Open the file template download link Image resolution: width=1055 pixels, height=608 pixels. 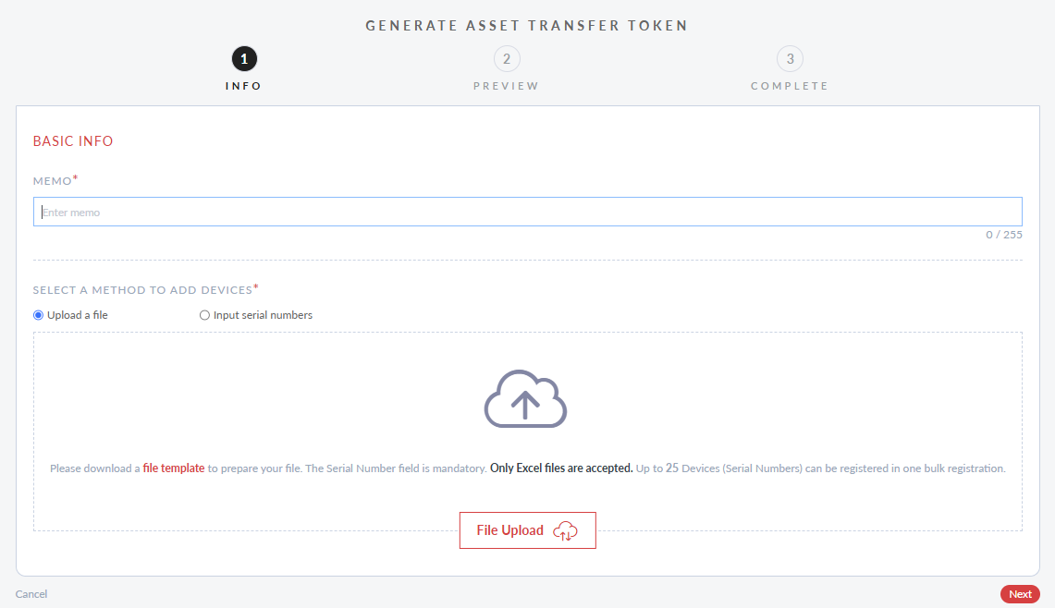[173, 468]
